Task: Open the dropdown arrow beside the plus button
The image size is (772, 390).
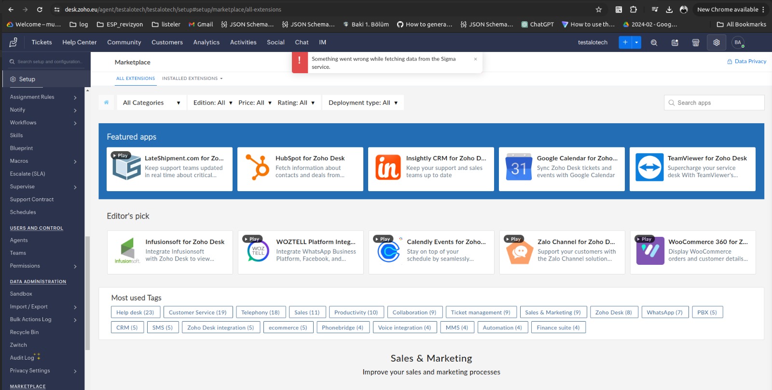Action: (x=636, y=42)
